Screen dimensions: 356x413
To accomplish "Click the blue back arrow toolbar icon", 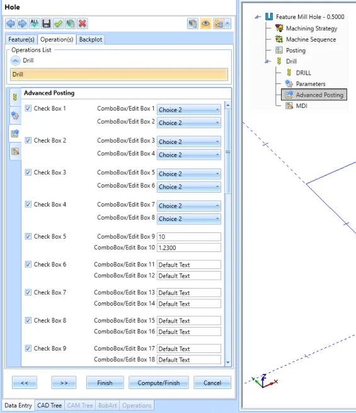I will [x=10, y=24].
